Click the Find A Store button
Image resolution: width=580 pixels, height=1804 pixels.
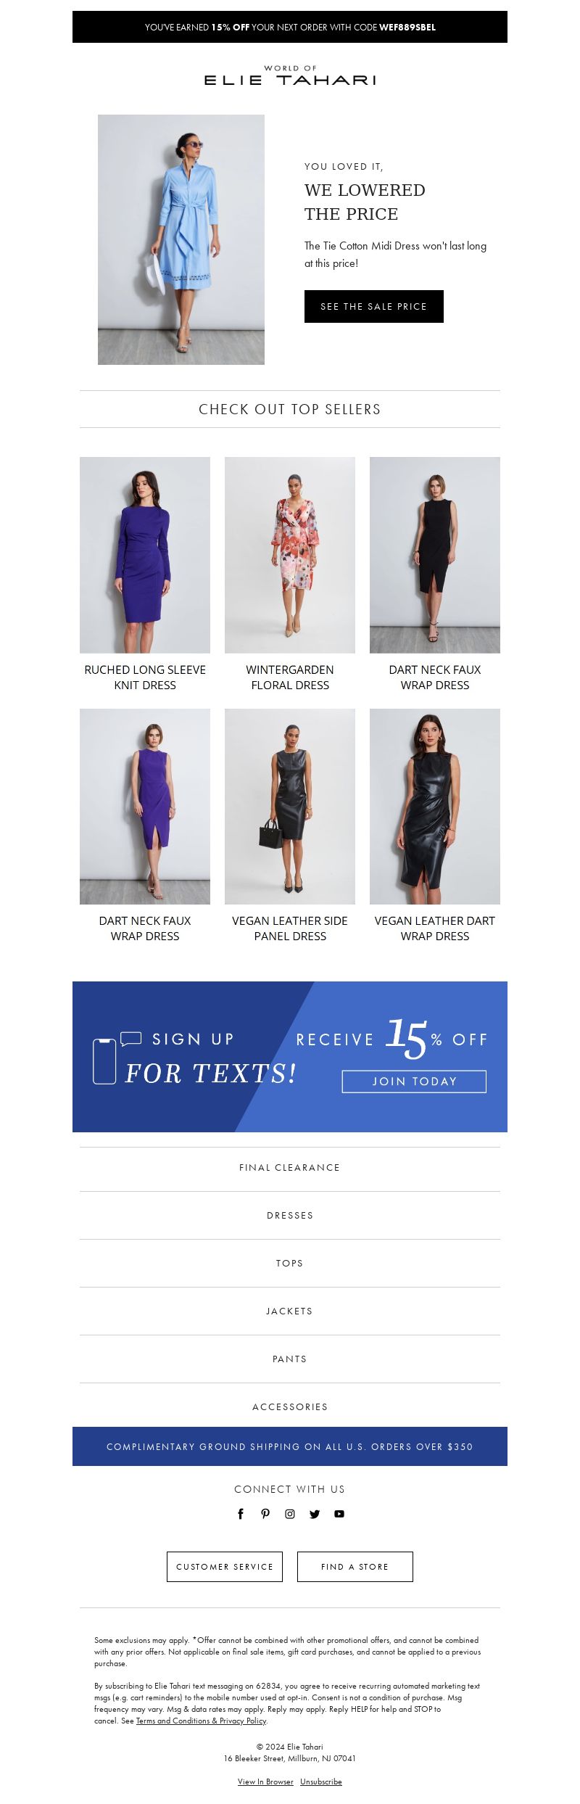point(355,1566)
